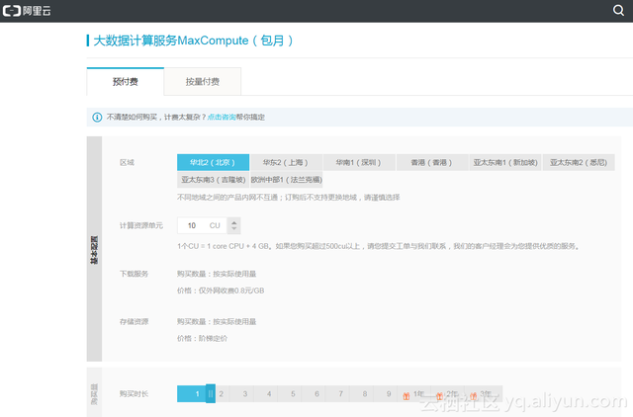Click the 下载服务 label
Image resolution: width=633 pixels, height=417 pixels.
click(x=135, y=274)
